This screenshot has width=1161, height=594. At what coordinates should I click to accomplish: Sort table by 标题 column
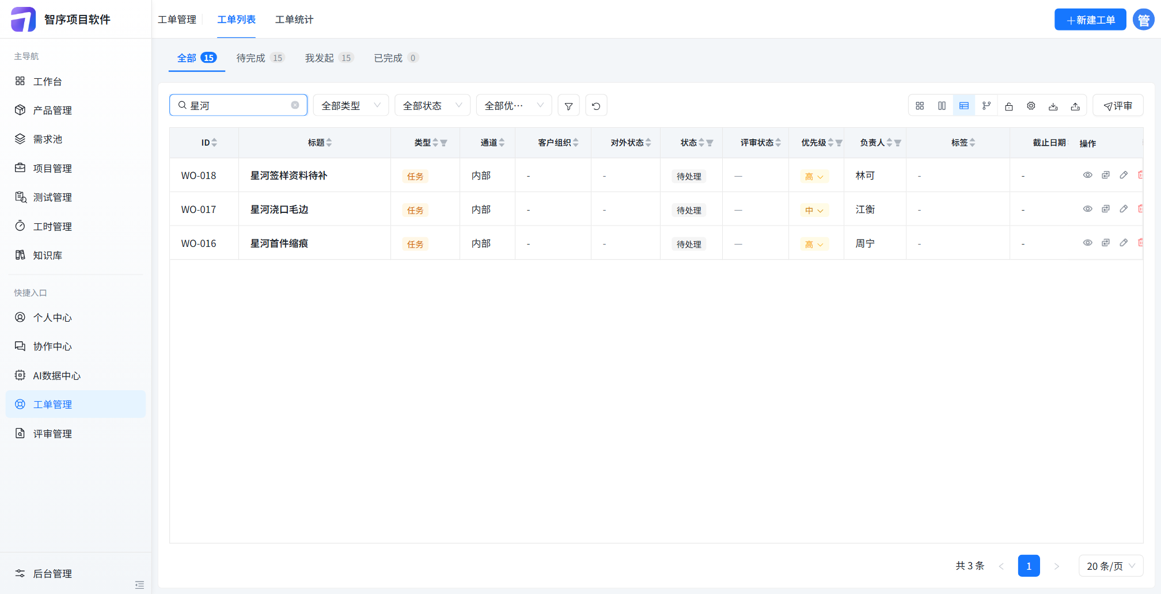pyautogui.click(x=329, y=143)
